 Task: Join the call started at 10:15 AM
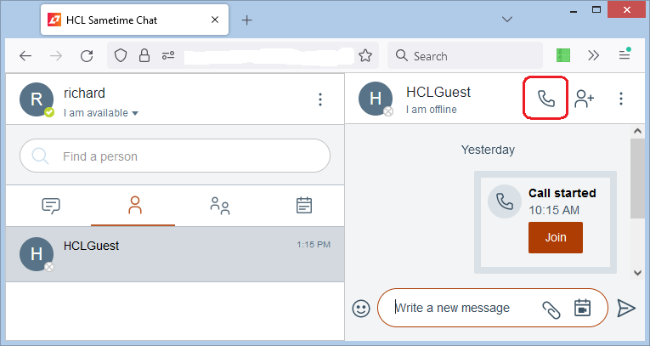tap(555, 237)
